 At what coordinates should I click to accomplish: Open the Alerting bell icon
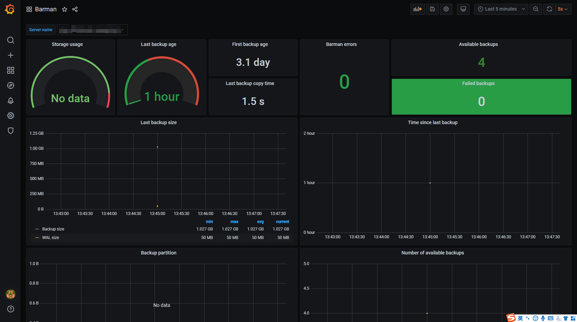[11, 100]
